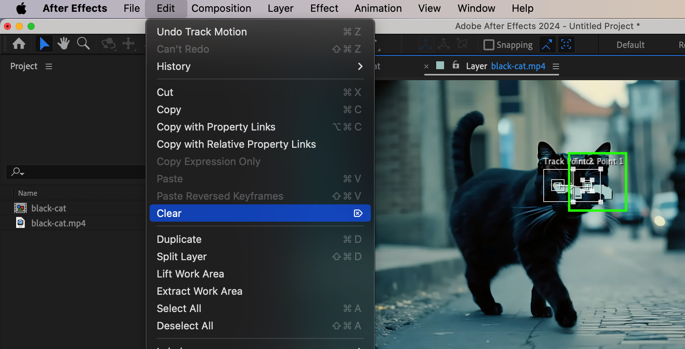Go to the Home screen icon
The height and width of the screenshot is (349, 685).
click(x=19, y=44)
